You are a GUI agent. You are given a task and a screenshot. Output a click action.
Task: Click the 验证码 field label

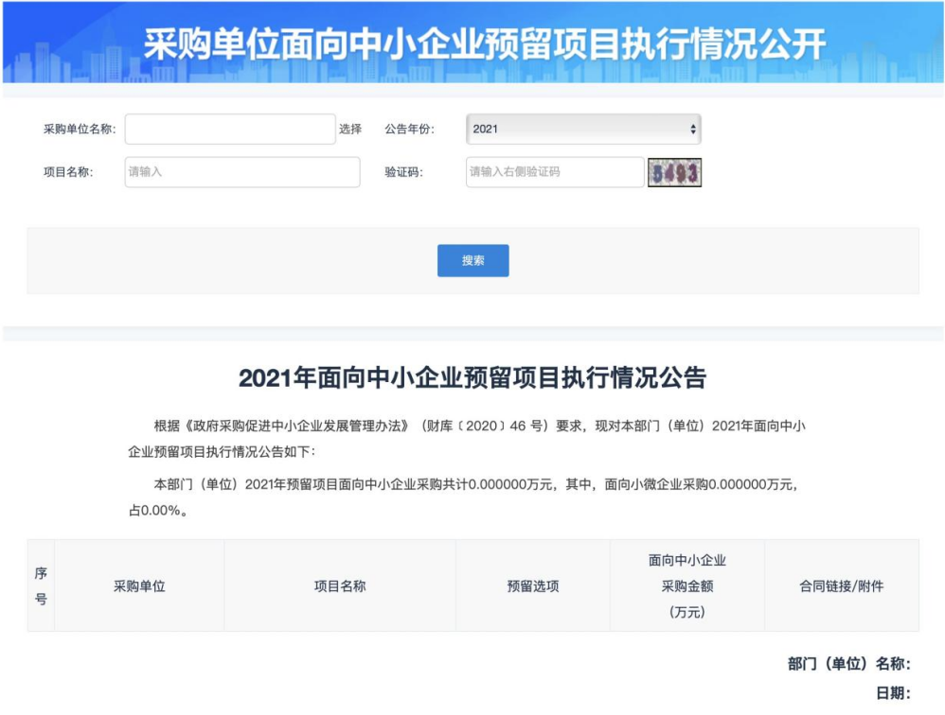click(403, 172)
